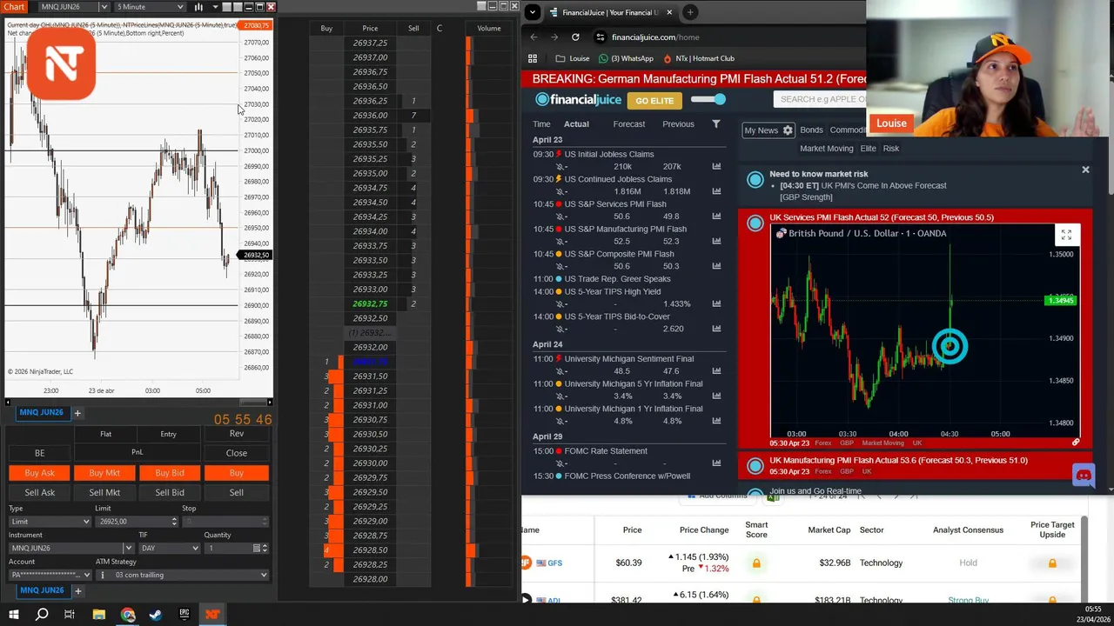The image size is (1114, 626).
Task: Copy link icon under the GBP chart
Action: (1076, 443)
